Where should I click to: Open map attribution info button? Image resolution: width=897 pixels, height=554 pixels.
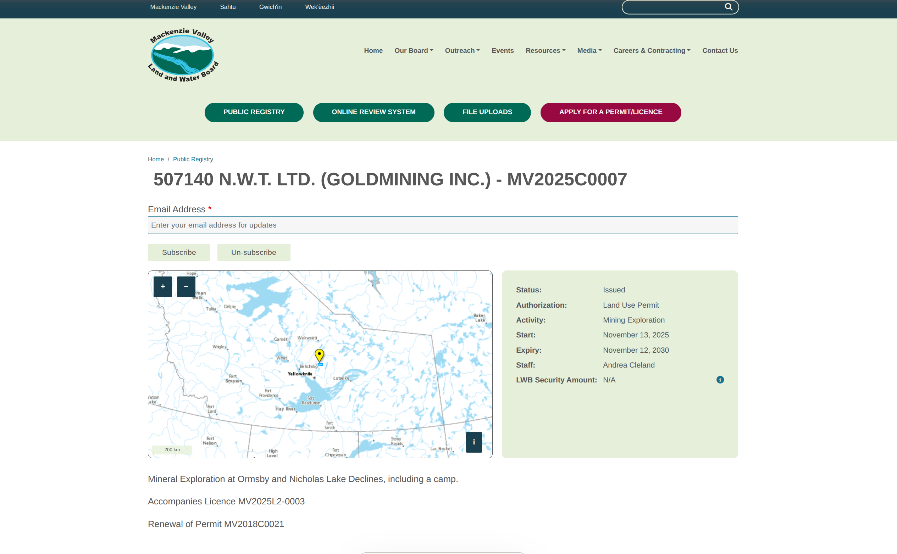(x=474, y=442)
